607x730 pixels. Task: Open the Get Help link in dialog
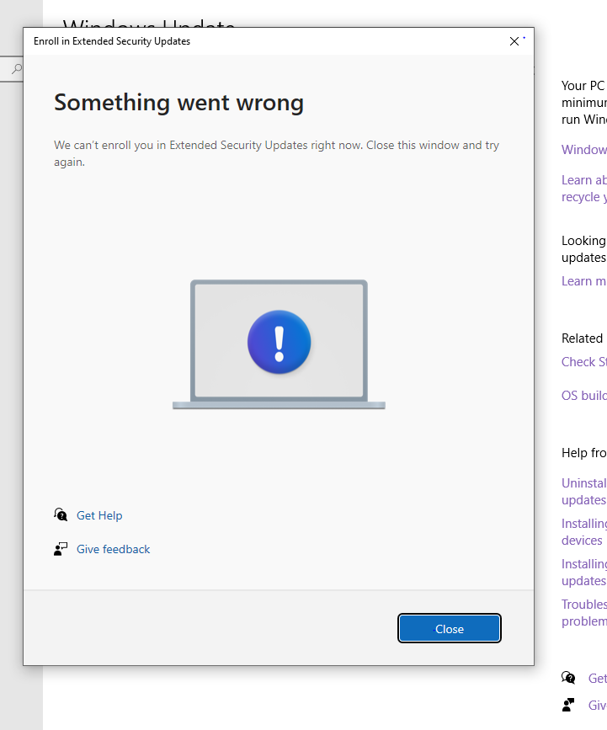coord(99,515)
